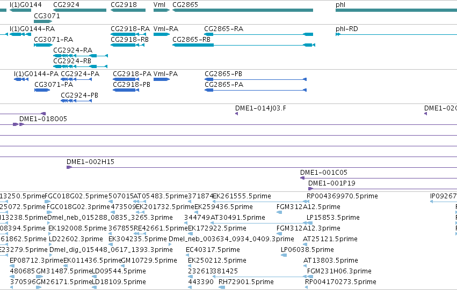Select transcript CG2924-RB

[80, 66]
